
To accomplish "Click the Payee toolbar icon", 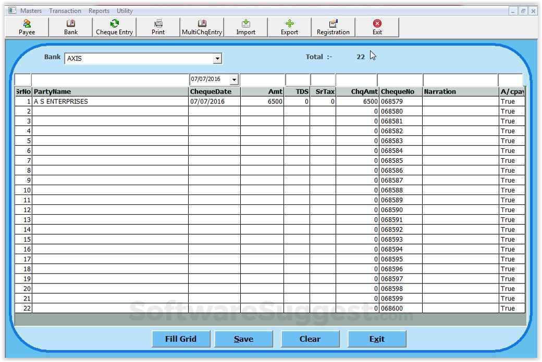I will (x=26, y=27).
